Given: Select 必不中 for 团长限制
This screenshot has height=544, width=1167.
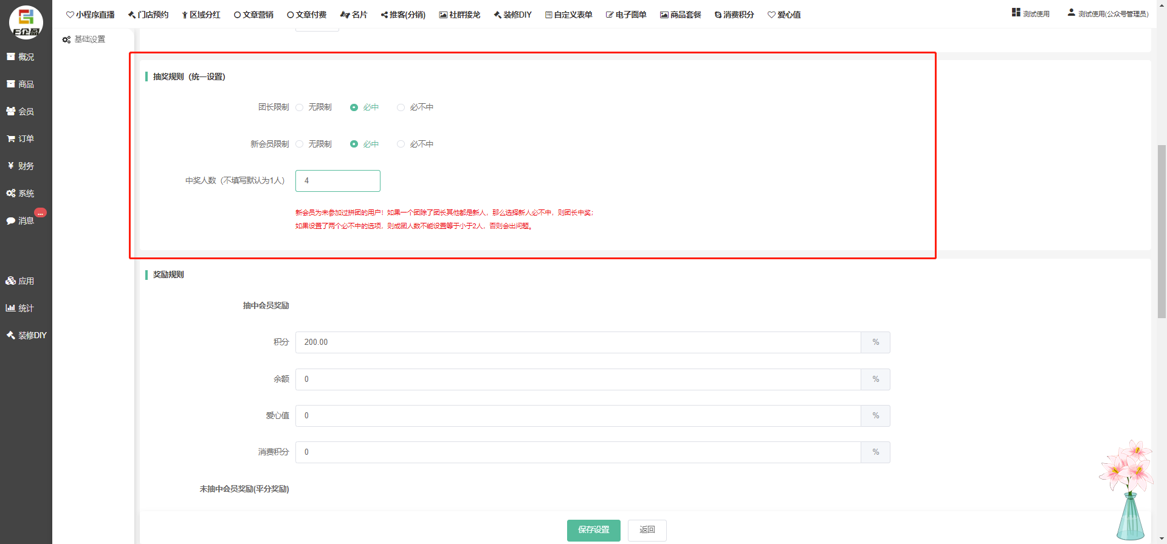Looking at the screenshot, I should pos(401,107).
